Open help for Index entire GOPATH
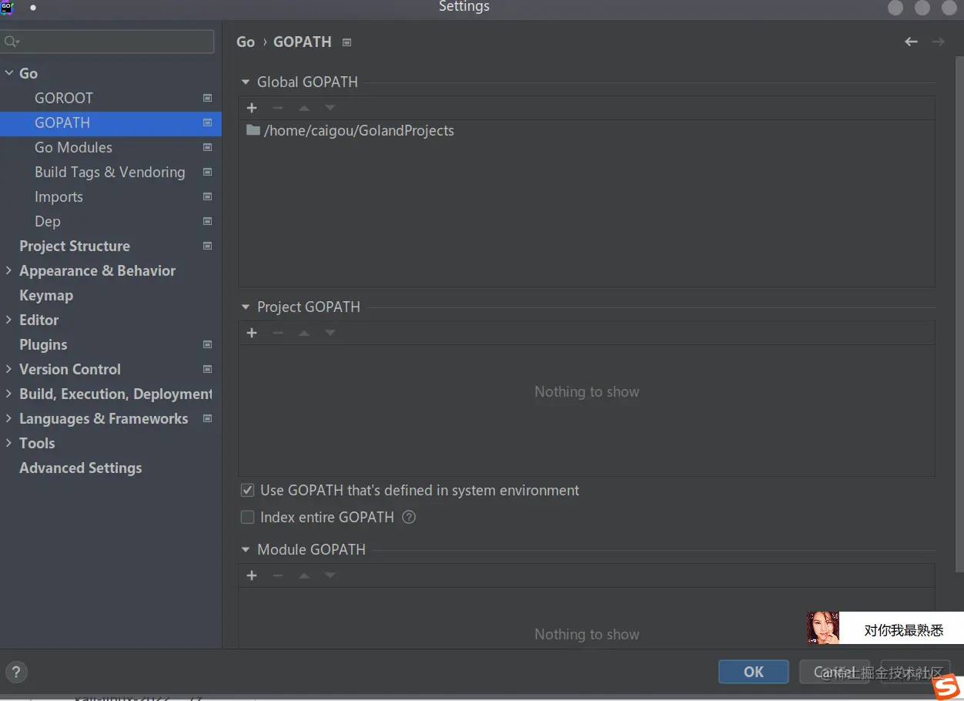This screenshot has height=701, width=964. [x=409, y=517]
